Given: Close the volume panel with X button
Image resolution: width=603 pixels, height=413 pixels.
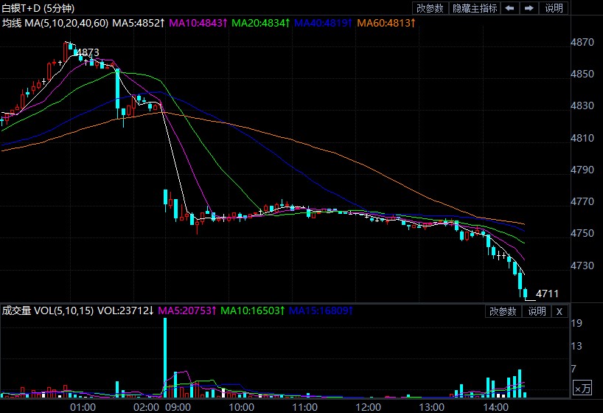Looking at the screenshot, I should coord(560,311).
